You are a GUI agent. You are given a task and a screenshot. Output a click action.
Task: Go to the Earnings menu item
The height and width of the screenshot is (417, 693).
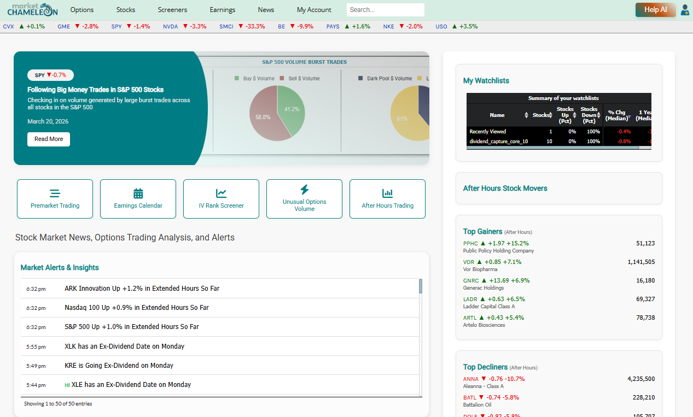[222, 10]
